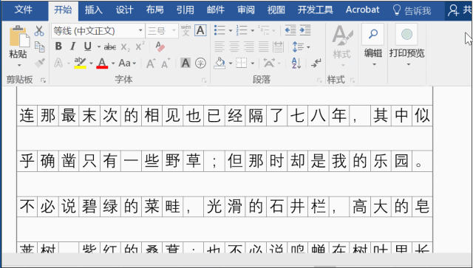Open the font size dropdown

(174, 31)
